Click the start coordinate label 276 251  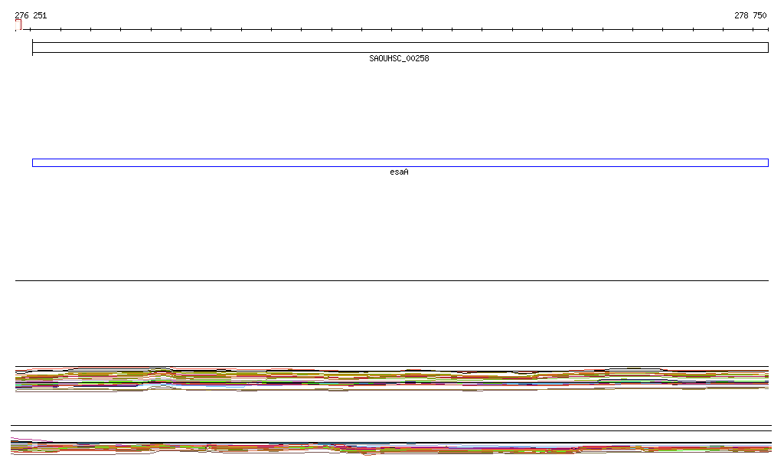[x=31, y=15]
